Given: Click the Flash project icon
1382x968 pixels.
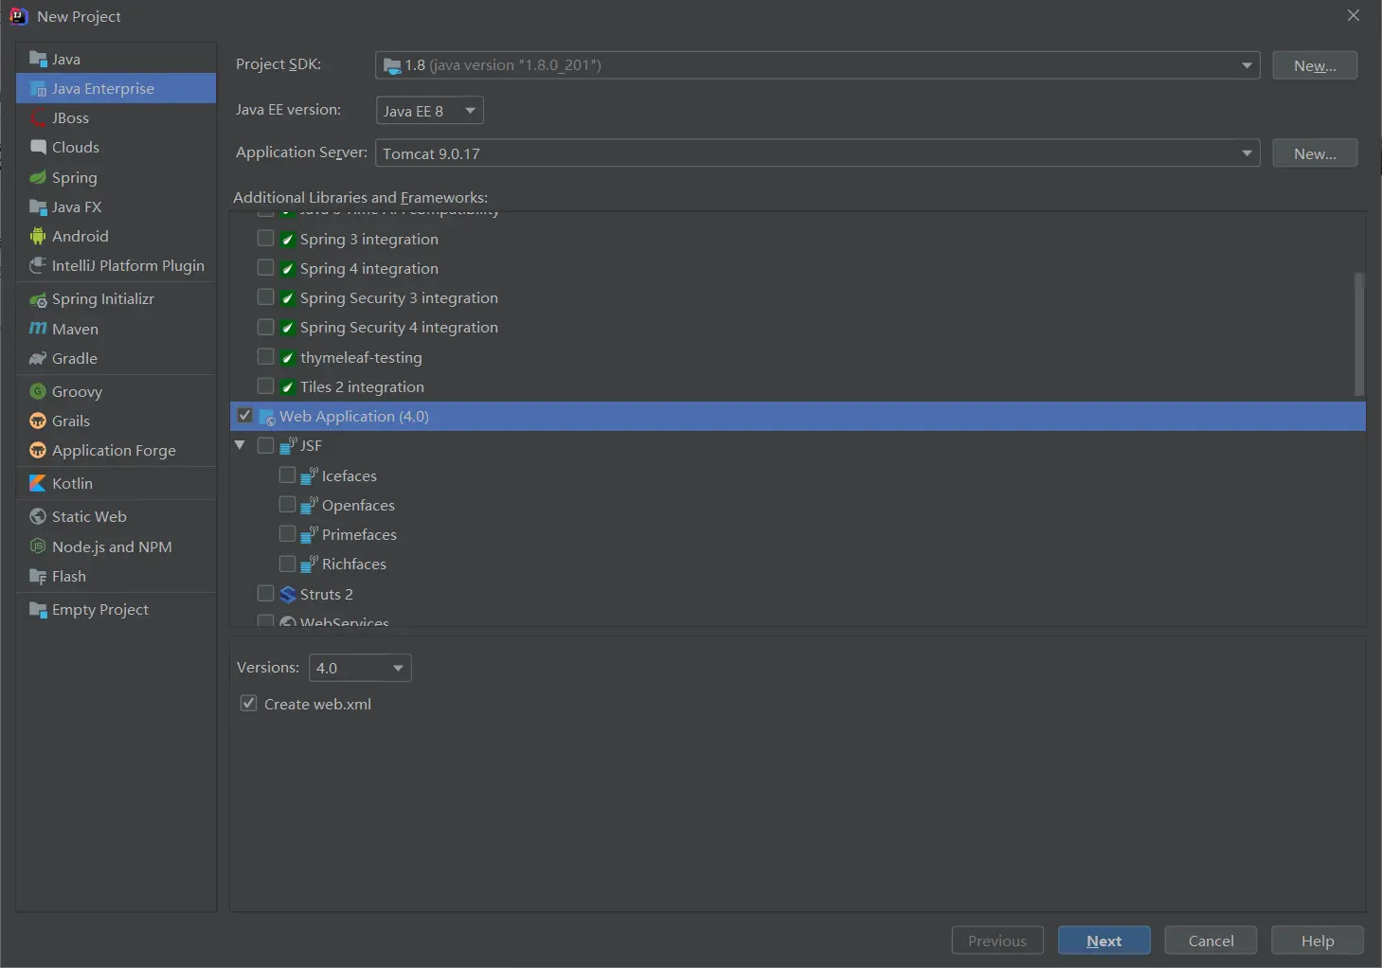Looking at the screenshot, I should tap(38, 576).
